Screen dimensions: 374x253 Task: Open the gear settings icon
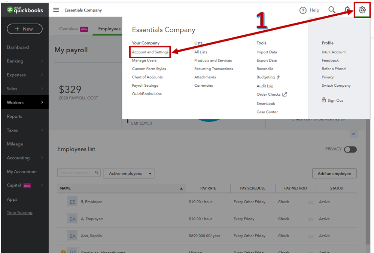(362, 10)
